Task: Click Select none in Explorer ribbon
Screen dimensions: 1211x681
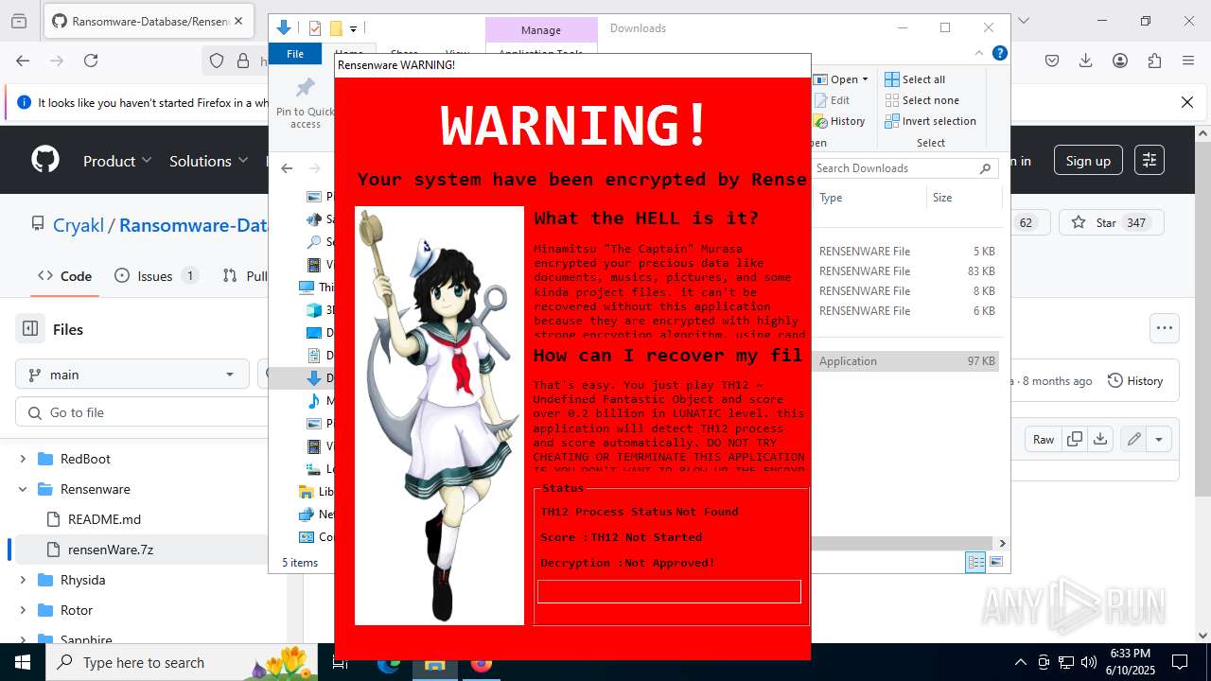Action: (x=922, y=100)
